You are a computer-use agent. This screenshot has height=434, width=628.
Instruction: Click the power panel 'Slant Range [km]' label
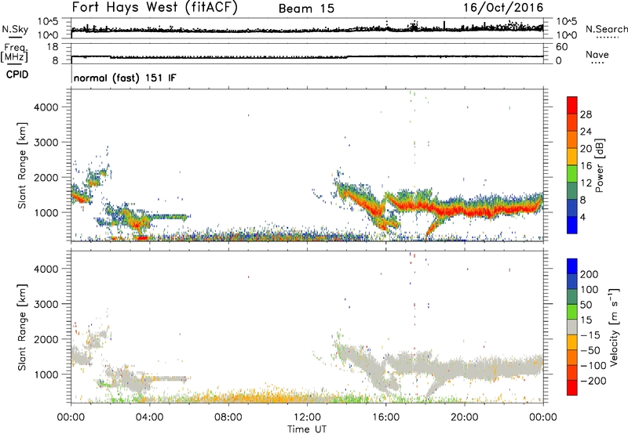point(22,165)
